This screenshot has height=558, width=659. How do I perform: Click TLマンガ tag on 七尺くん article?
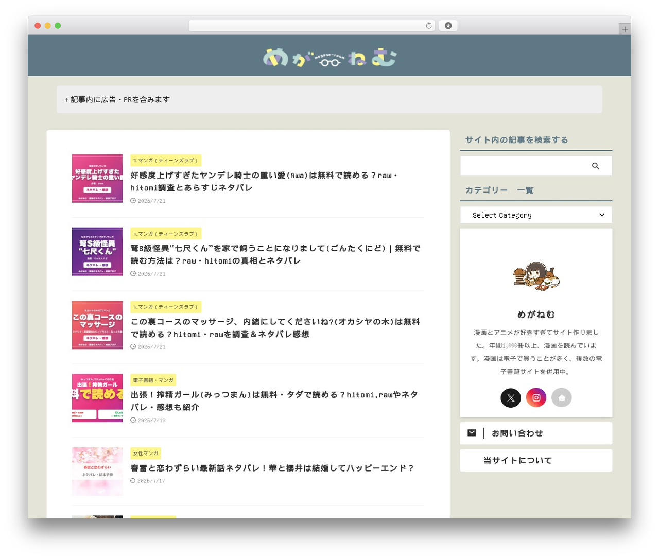(x=166, y=234)
